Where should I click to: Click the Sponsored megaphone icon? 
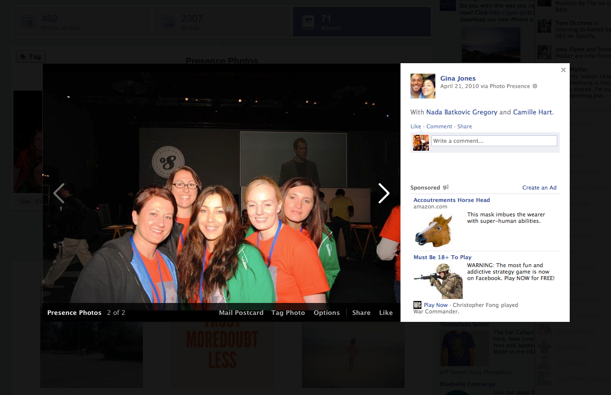tap(446, 188)
